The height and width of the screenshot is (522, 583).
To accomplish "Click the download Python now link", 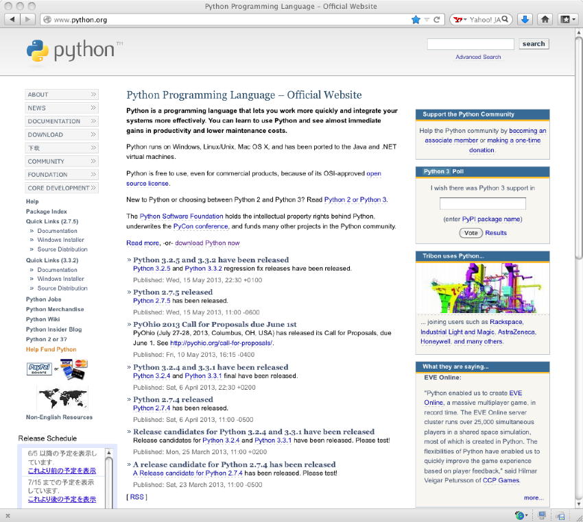I will pos(207,243).
